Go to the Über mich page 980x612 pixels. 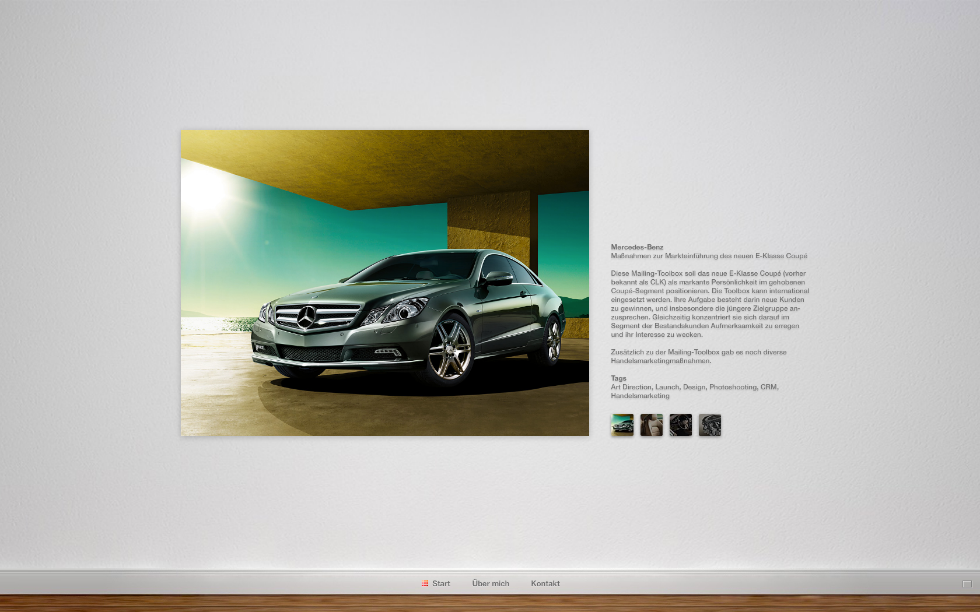491,583
